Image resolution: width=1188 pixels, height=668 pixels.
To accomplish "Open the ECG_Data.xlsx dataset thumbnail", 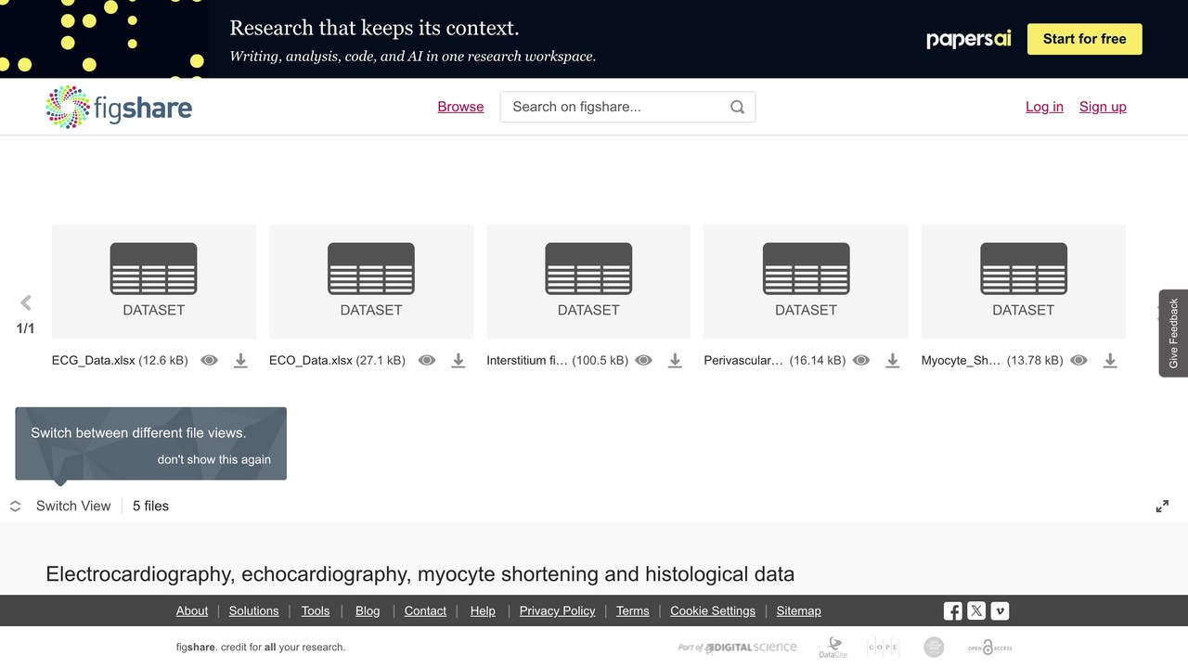I will pyautogui.click(x=154, y=281).
